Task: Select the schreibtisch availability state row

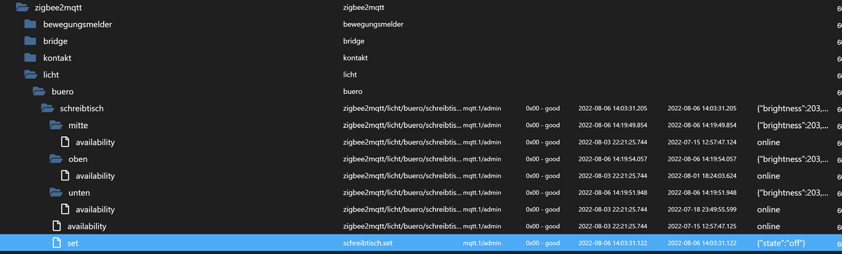Action: click(421, 227)
